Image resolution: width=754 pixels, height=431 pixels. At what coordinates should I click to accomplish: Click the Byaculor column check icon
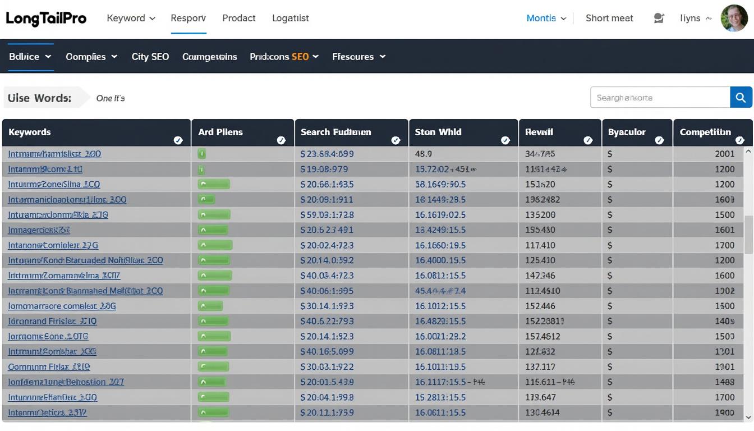pos(659,140)
